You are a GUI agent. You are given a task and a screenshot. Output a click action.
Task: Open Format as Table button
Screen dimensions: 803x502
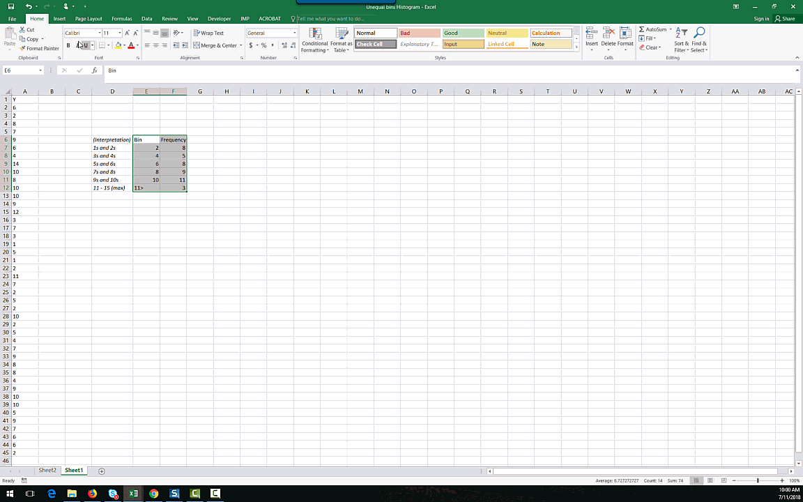[x=342, y=40]
